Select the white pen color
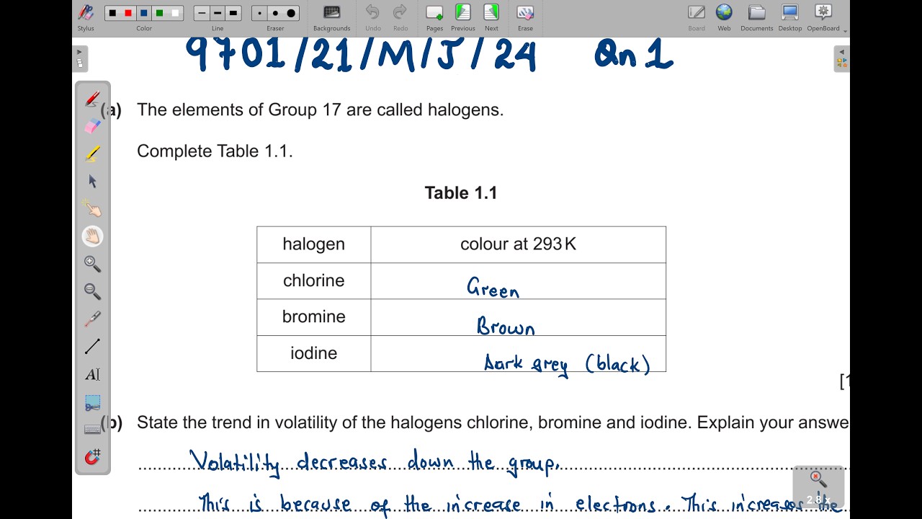Viewport: 922px width, 519px height. pos(175,13)
